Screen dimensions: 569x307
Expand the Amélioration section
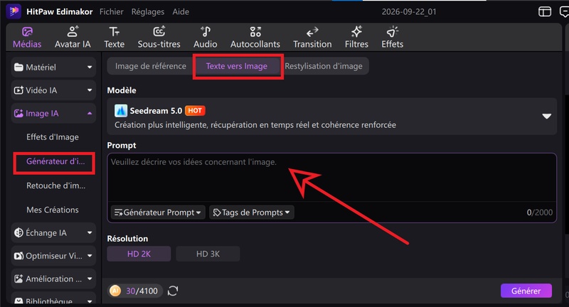[x=53, y=279]
